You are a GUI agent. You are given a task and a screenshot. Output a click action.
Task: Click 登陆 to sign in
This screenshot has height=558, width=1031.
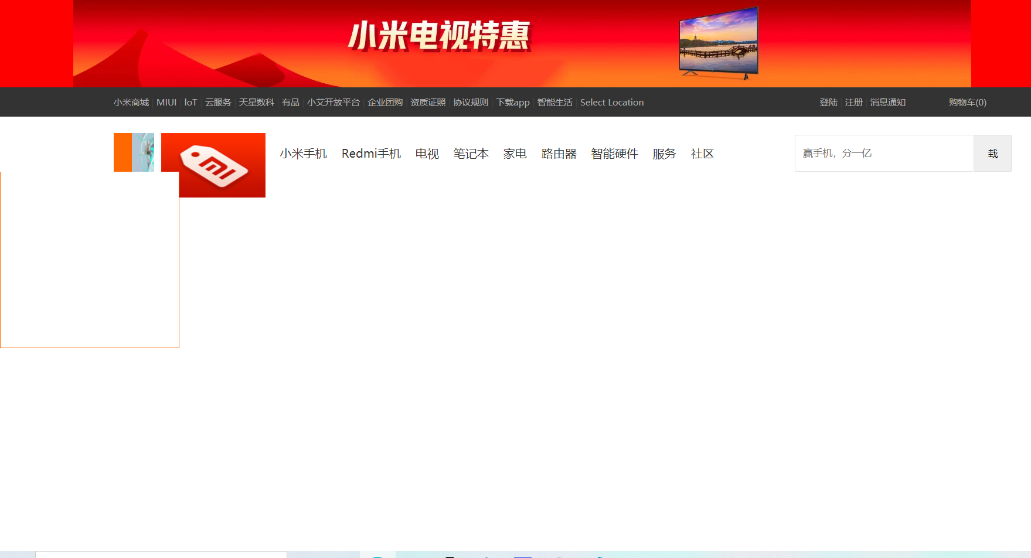(x=828, y=103)
